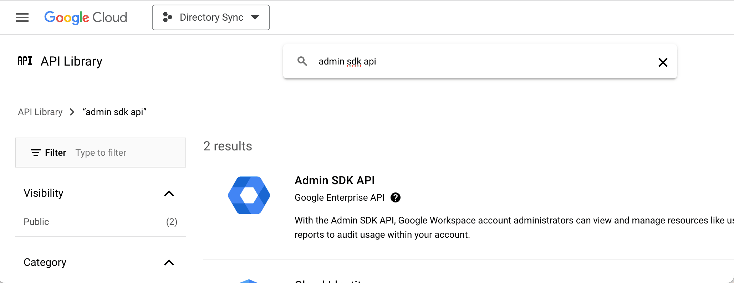
Task: Click the Filter lines icon
Action: pos(35,153)
